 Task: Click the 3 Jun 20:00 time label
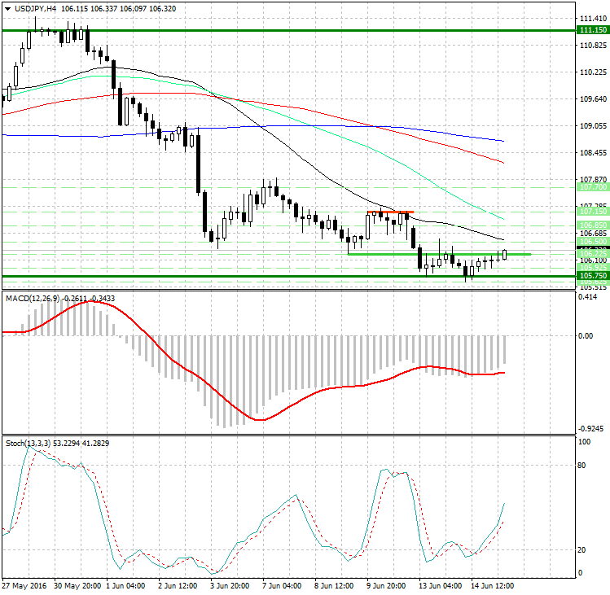click(230, 586)
